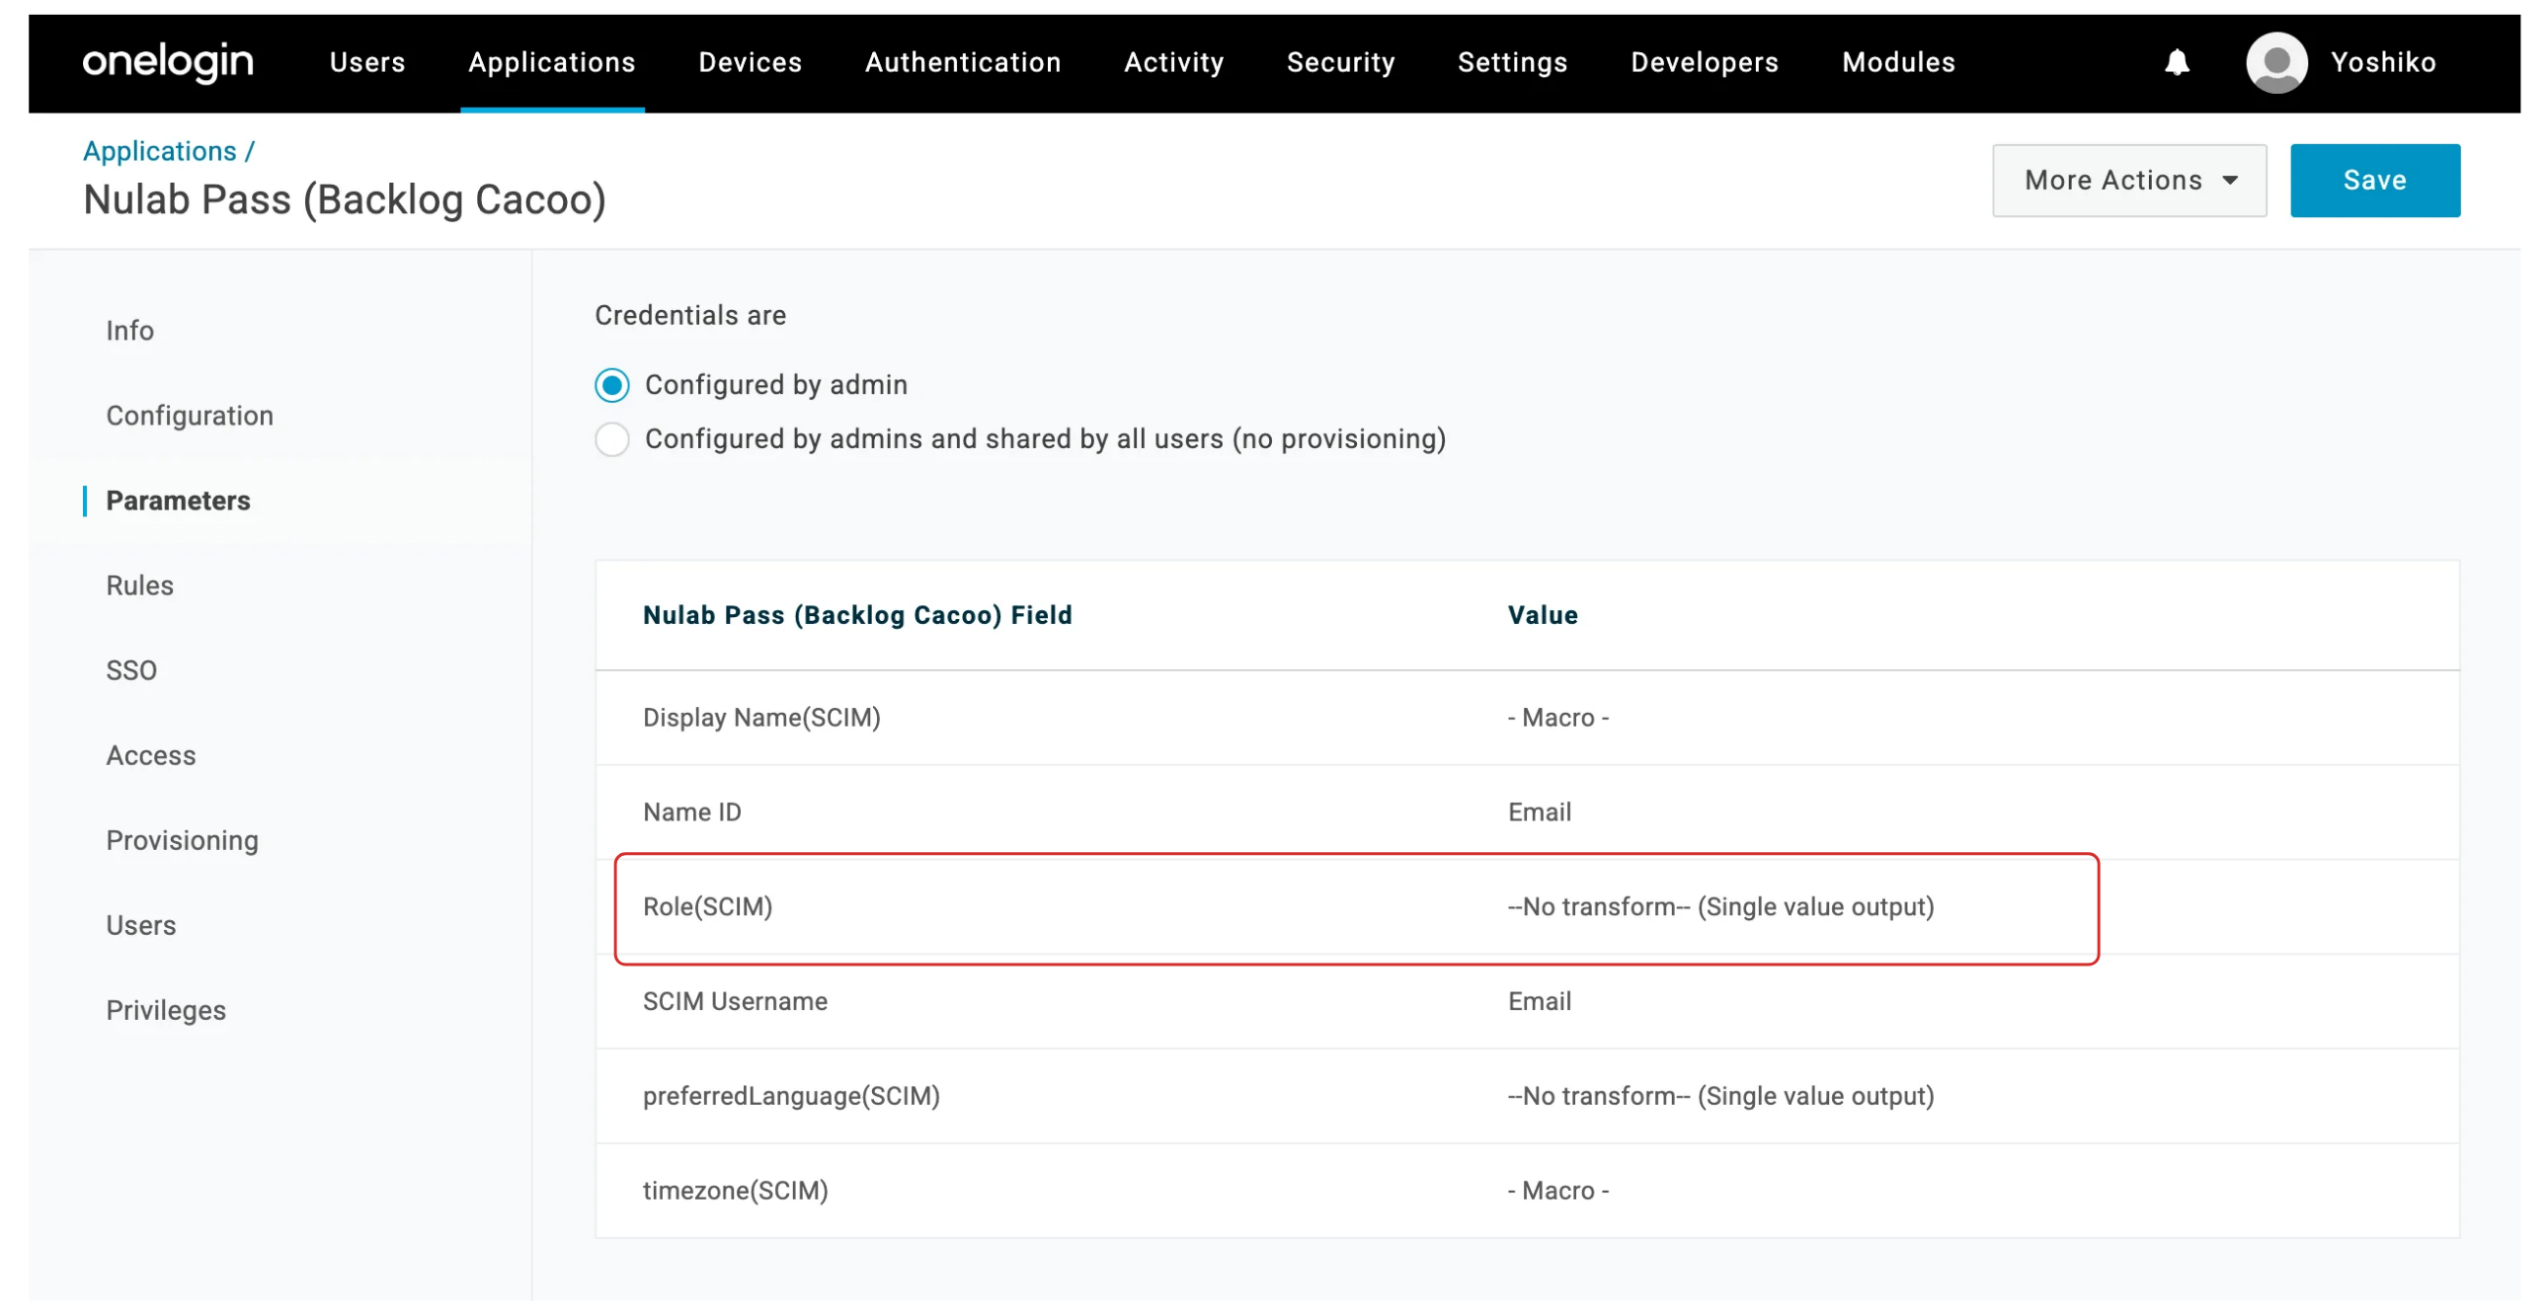Open the Name ID parameter row

click(x=1526, y=812)
